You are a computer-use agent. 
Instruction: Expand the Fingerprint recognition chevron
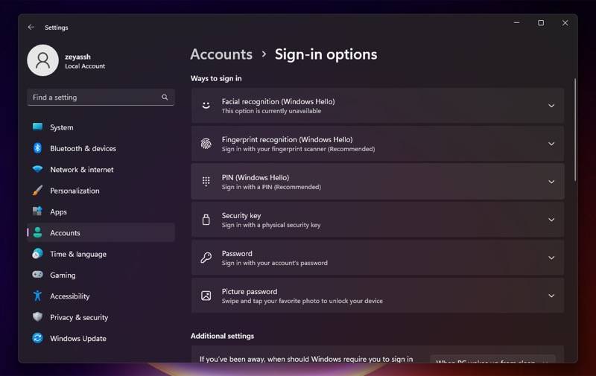point(551,144)
